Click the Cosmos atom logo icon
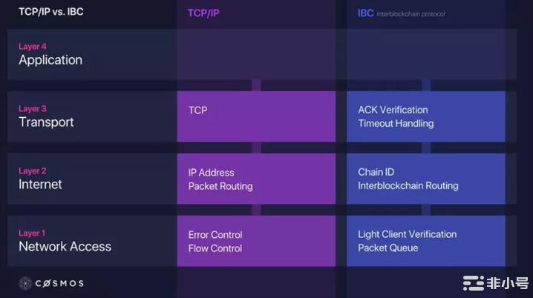Viewport: 533px width, 298px height. point(25,283)
